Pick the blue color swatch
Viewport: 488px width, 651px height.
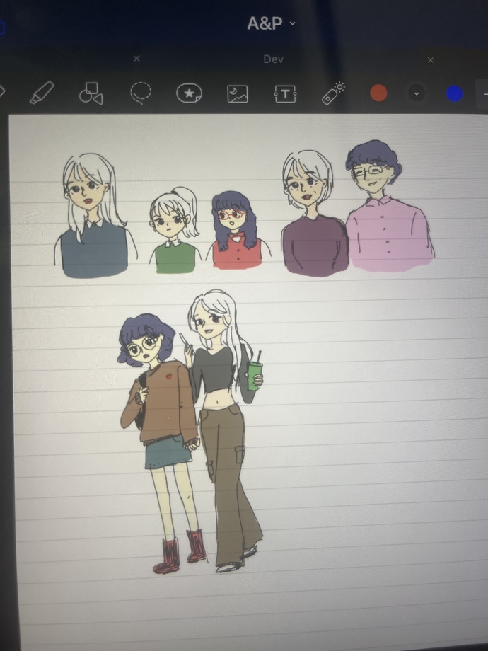coord(454,93)
